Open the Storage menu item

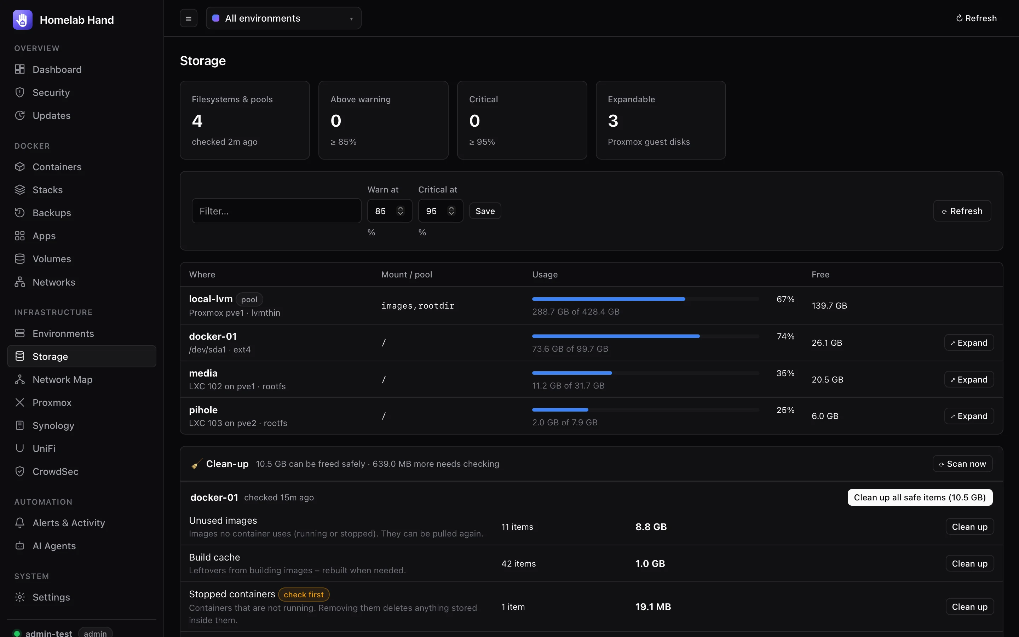tap(82, 356)
